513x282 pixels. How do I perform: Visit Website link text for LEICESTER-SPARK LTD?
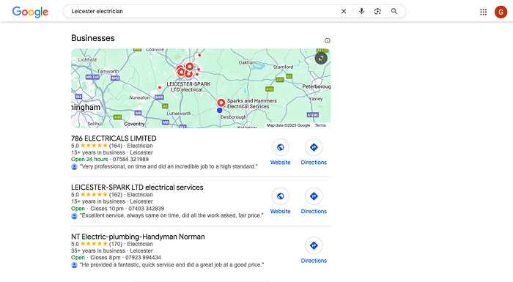[281, 212]
